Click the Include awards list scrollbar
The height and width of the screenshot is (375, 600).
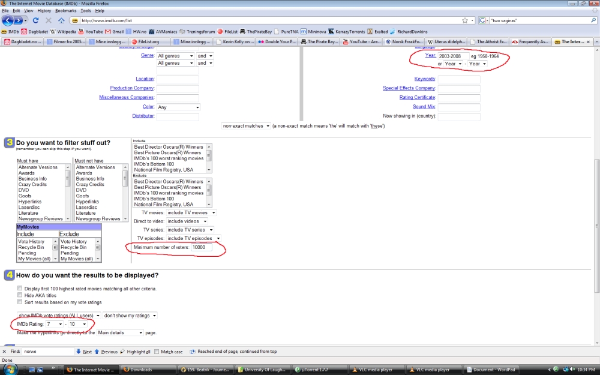pos(209,158)
